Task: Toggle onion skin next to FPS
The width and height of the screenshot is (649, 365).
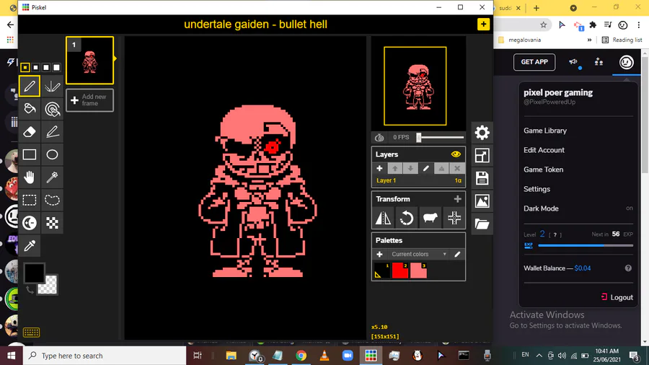Action: 379,137
